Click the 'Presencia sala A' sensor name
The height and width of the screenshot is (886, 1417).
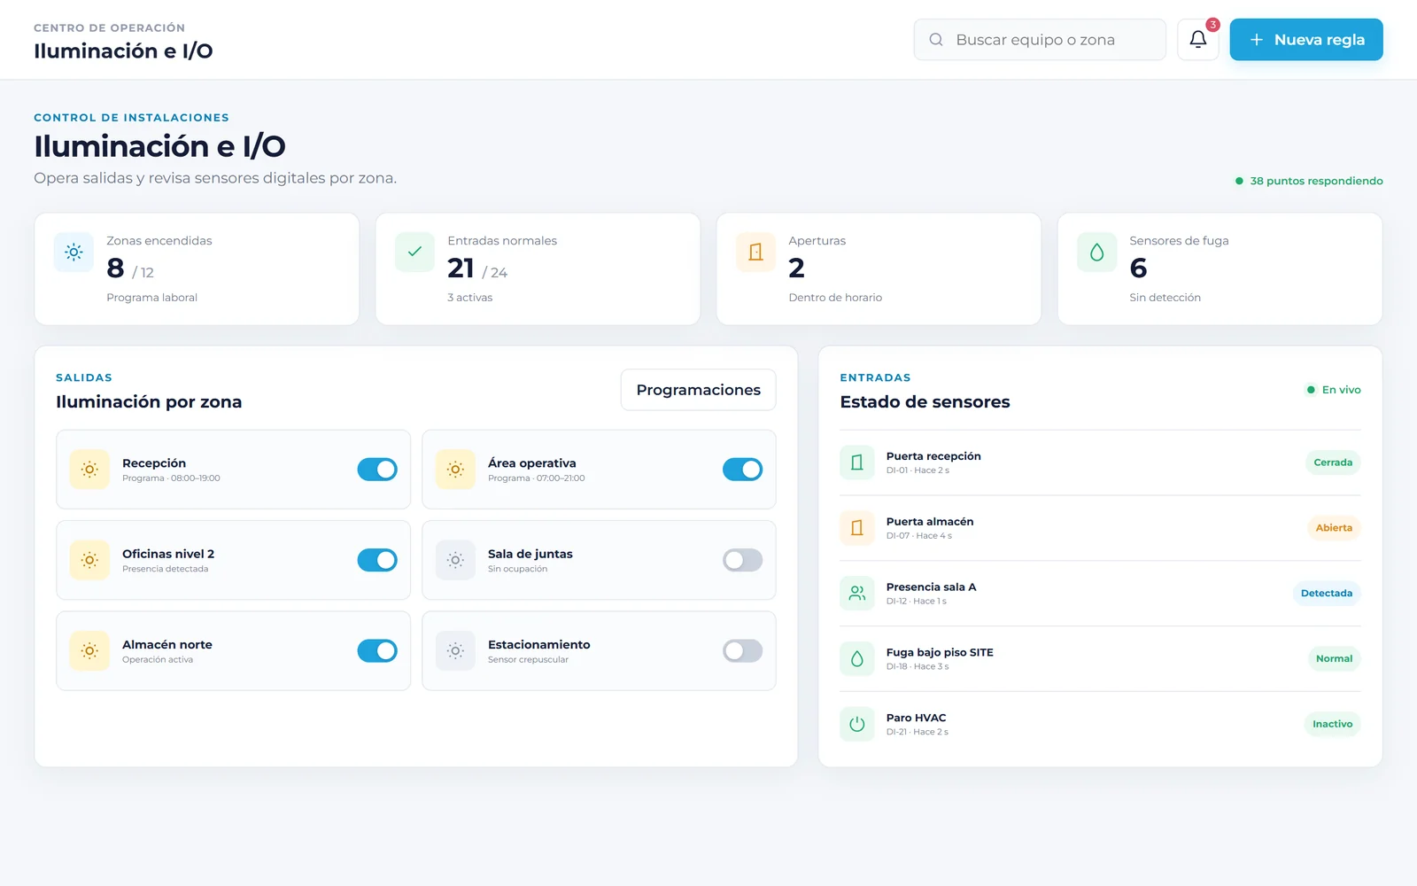click(932, 587)
